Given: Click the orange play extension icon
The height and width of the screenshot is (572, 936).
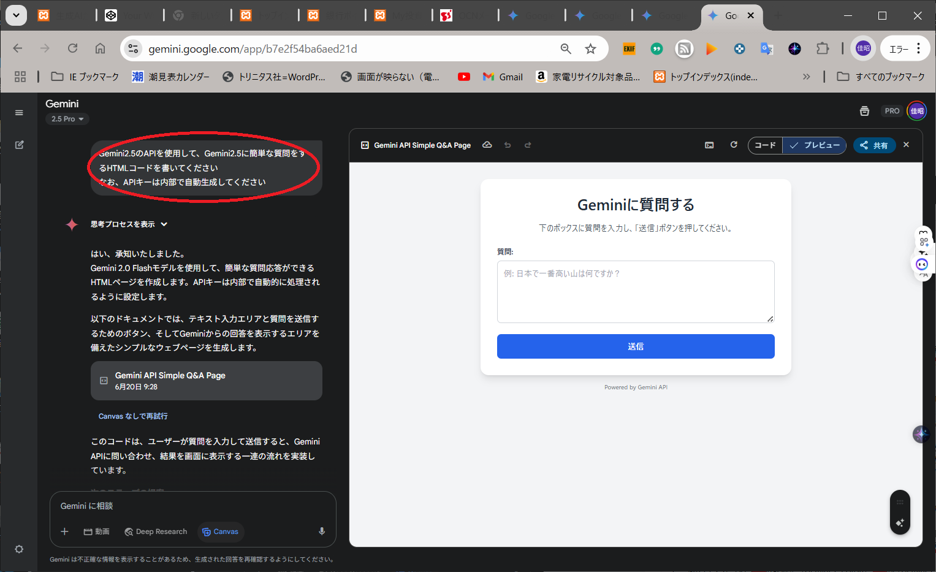Looking at the screenshot, I should point(711,48).
